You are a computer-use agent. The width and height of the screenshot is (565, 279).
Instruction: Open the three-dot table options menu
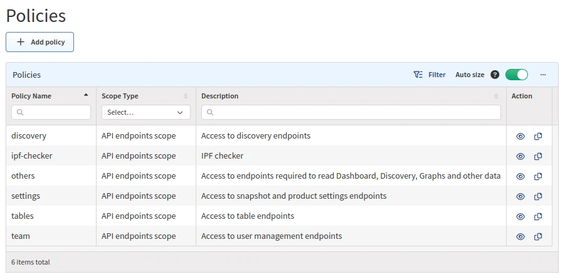[x=543, y=75]
